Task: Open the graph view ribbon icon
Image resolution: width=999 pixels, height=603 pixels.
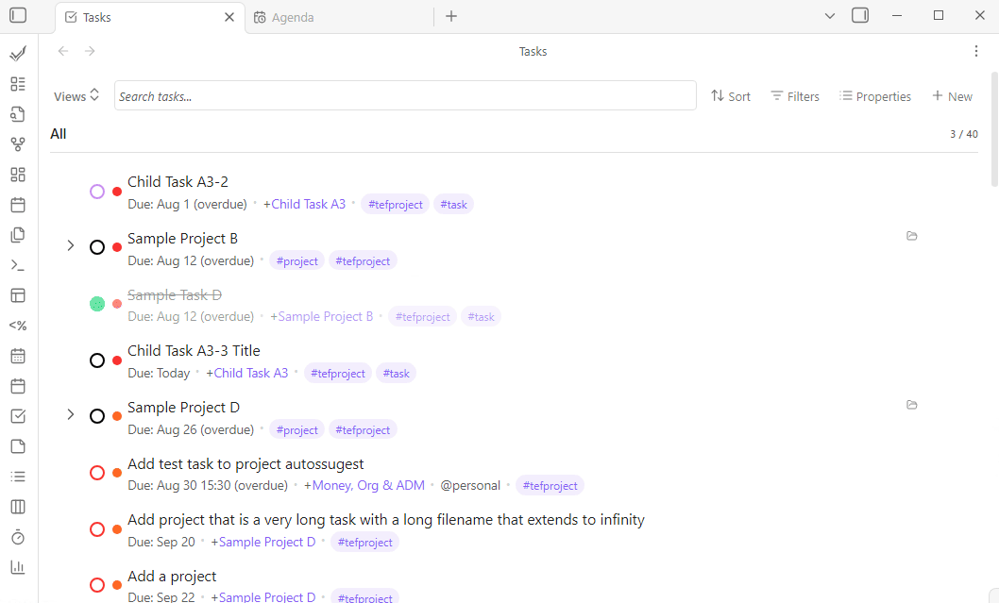Action: click(18, 144)
